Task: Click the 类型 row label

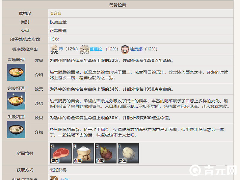Action: [x=25, y=31]
